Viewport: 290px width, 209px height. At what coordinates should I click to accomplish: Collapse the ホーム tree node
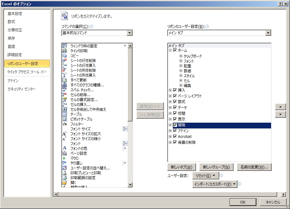170,50
